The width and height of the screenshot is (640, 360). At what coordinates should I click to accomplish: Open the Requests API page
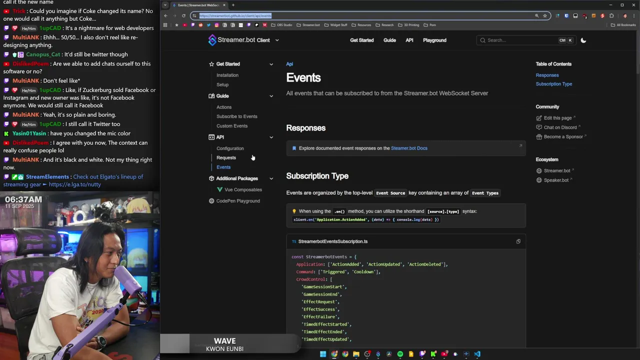226,157
